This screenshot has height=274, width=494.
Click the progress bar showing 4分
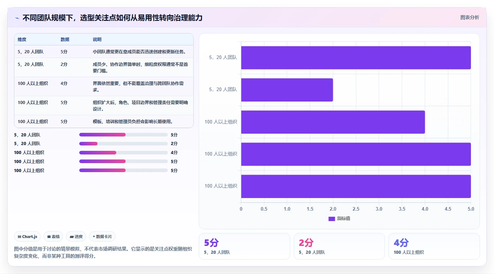click(x=123, y=153)
